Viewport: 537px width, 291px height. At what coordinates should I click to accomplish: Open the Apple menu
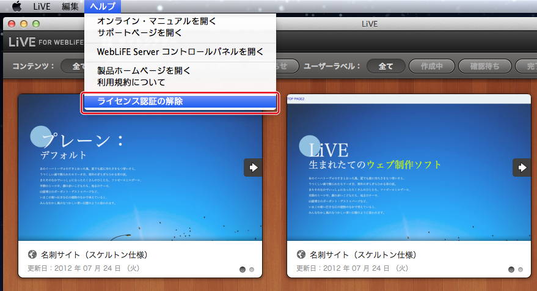(16, 6)
